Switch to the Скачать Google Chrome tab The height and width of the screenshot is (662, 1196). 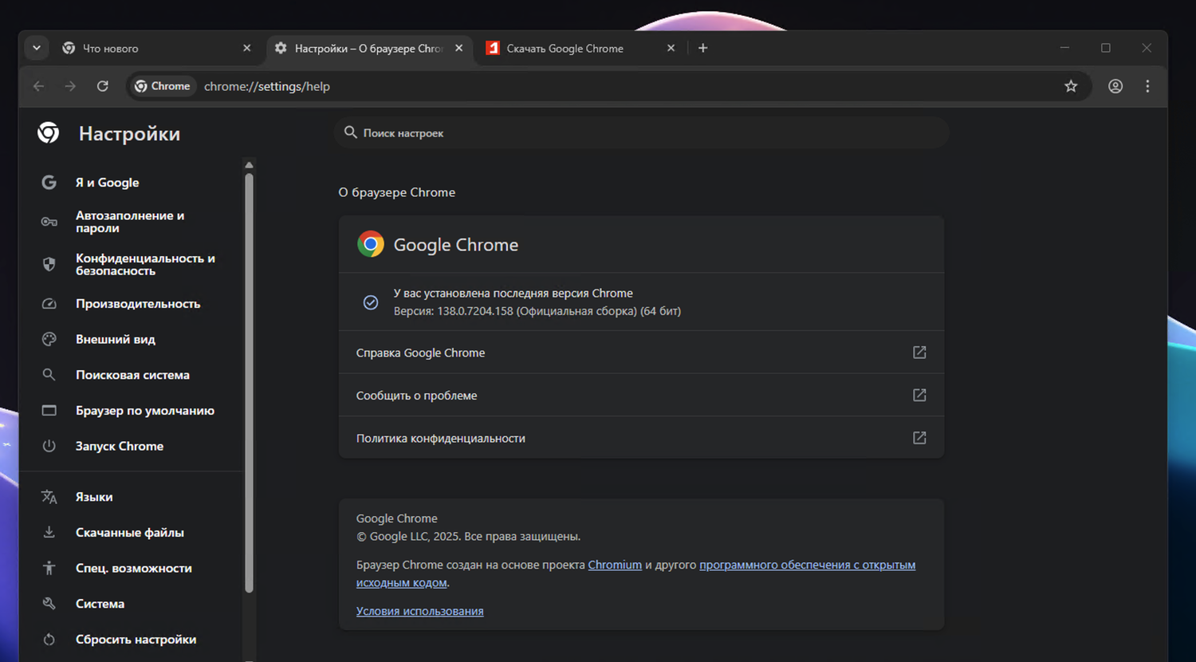(x=566, y=48)
